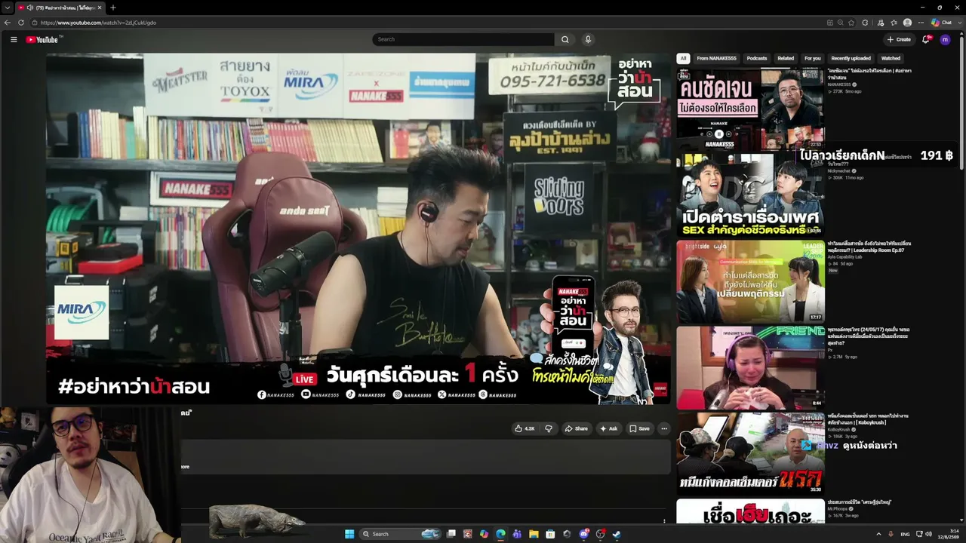966x543 pixels.
Task: Click the taskbar Search box
Action: tap(399, 534)
